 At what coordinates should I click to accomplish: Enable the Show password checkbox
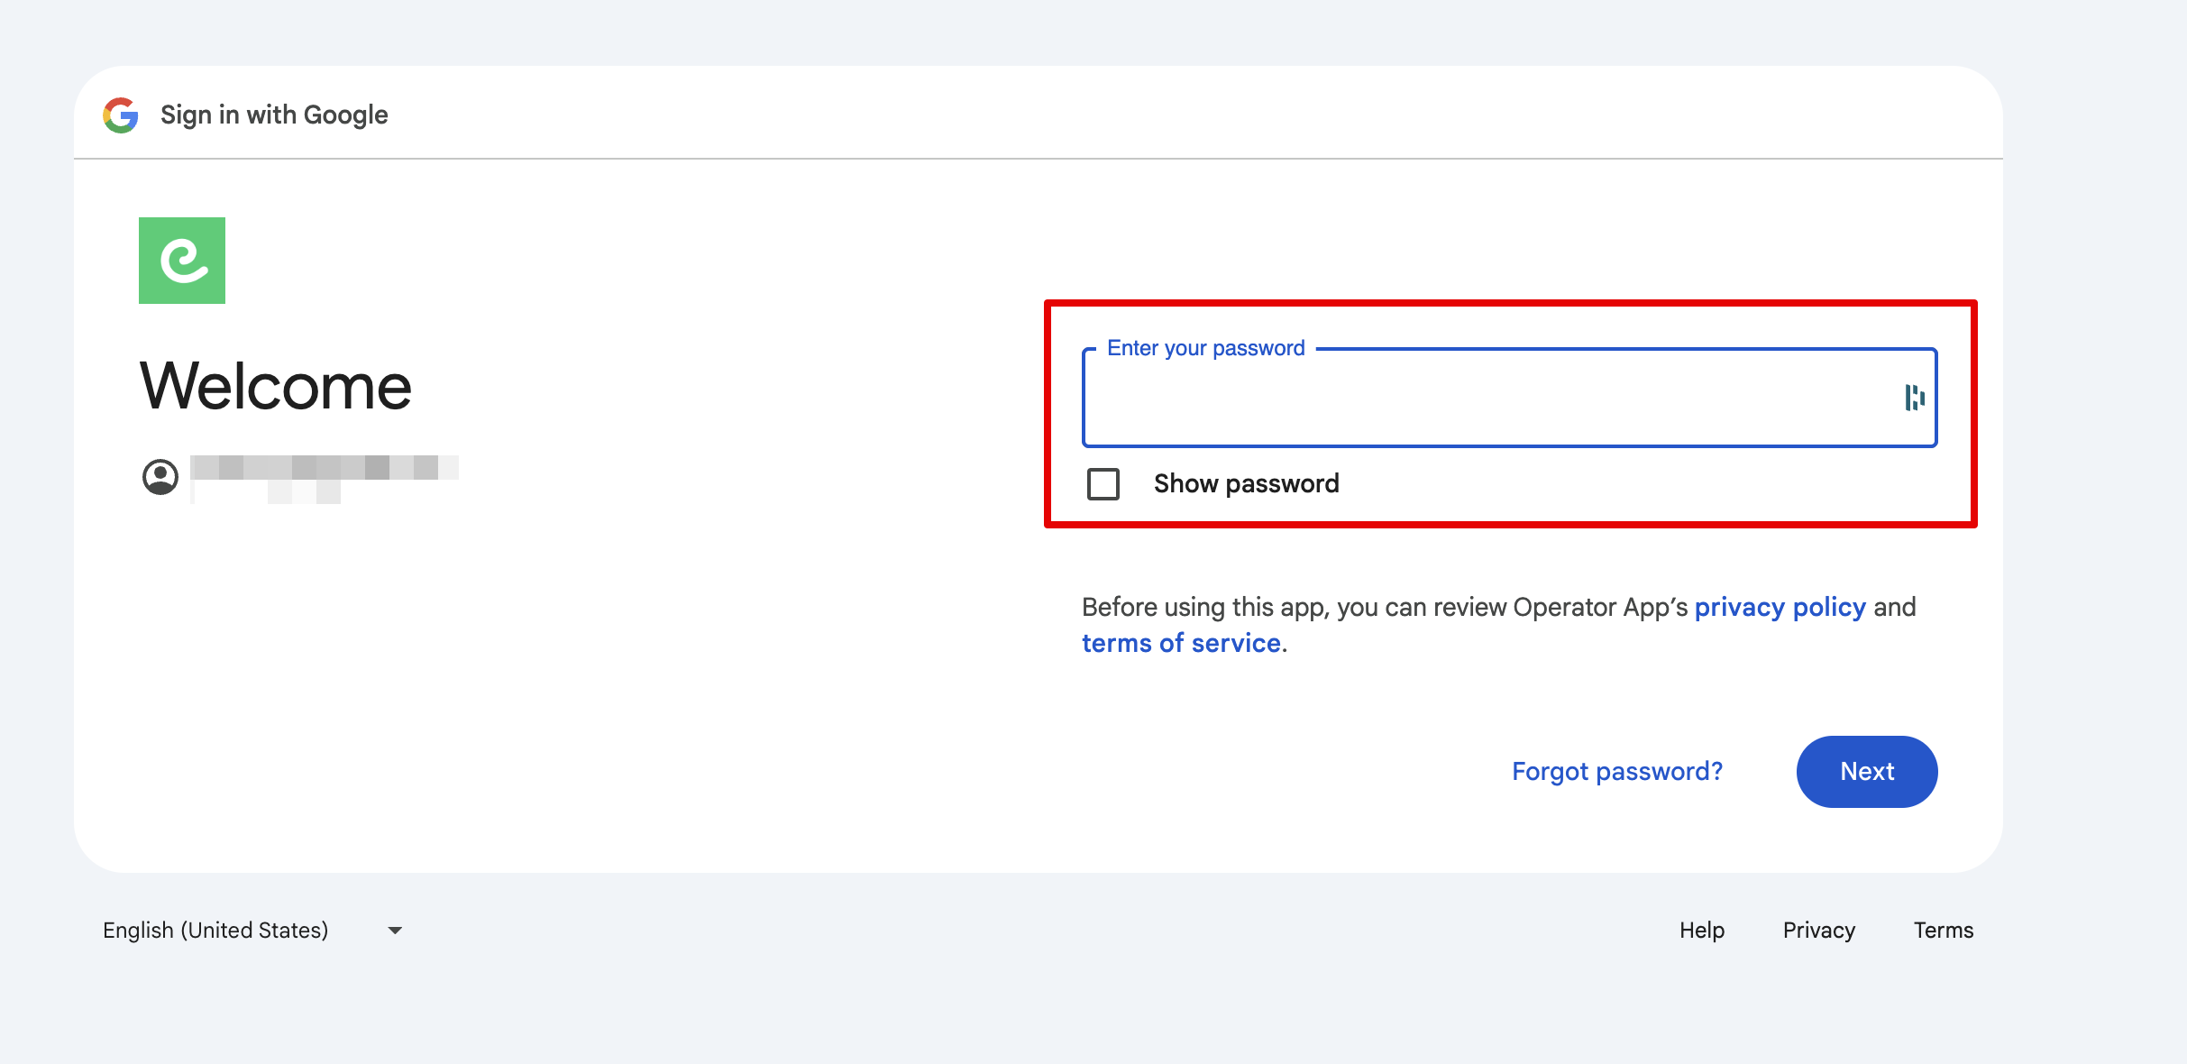coord(1103,484)
